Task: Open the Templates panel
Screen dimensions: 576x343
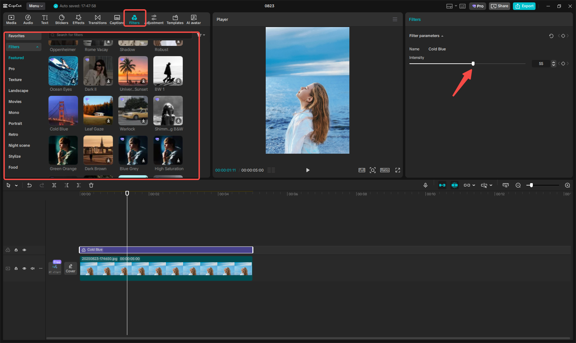Action: [x=175, y=19]
